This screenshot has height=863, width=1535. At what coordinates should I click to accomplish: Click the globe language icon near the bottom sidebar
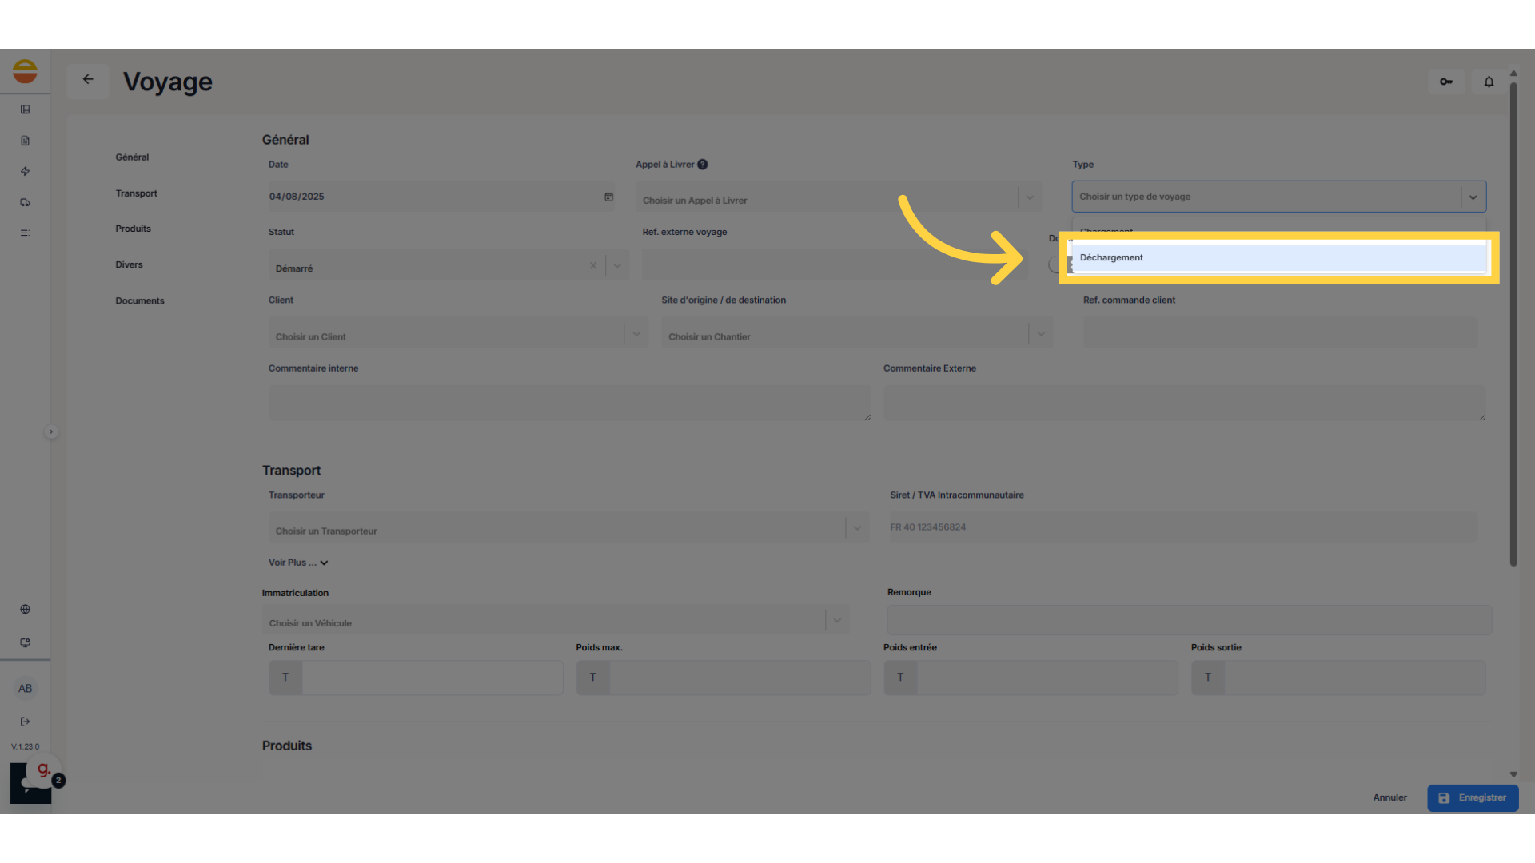click(x=25, y=609)
